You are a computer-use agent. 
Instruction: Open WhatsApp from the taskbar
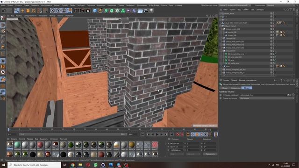coord(95,165)
